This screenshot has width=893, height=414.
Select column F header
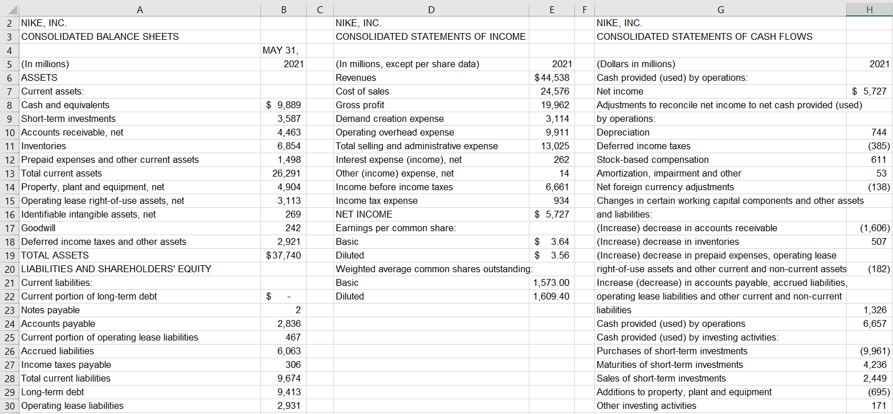585,9
